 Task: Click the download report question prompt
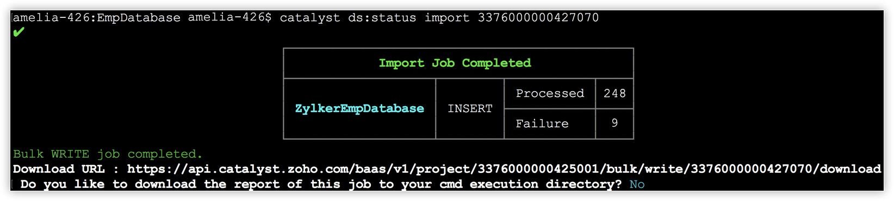(x=321, y=184)
